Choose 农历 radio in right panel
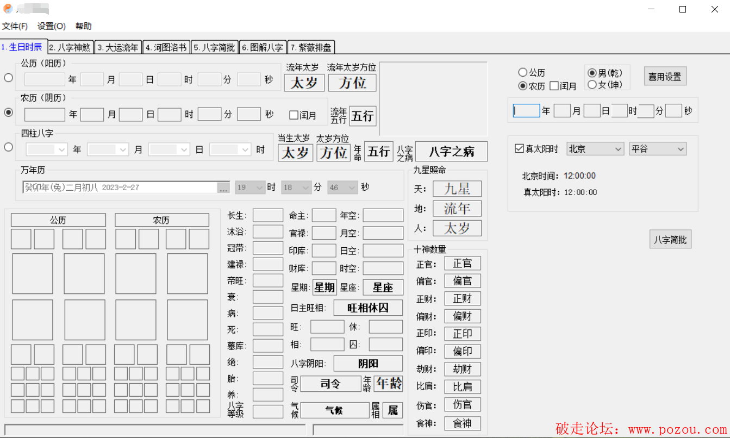730x438 pixels. [x=532, y=86]
